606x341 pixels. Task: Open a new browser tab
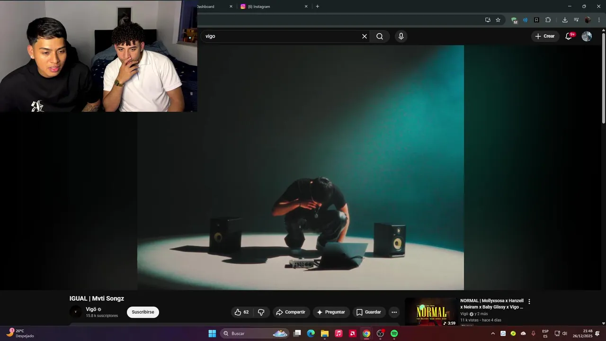[317, 7]
